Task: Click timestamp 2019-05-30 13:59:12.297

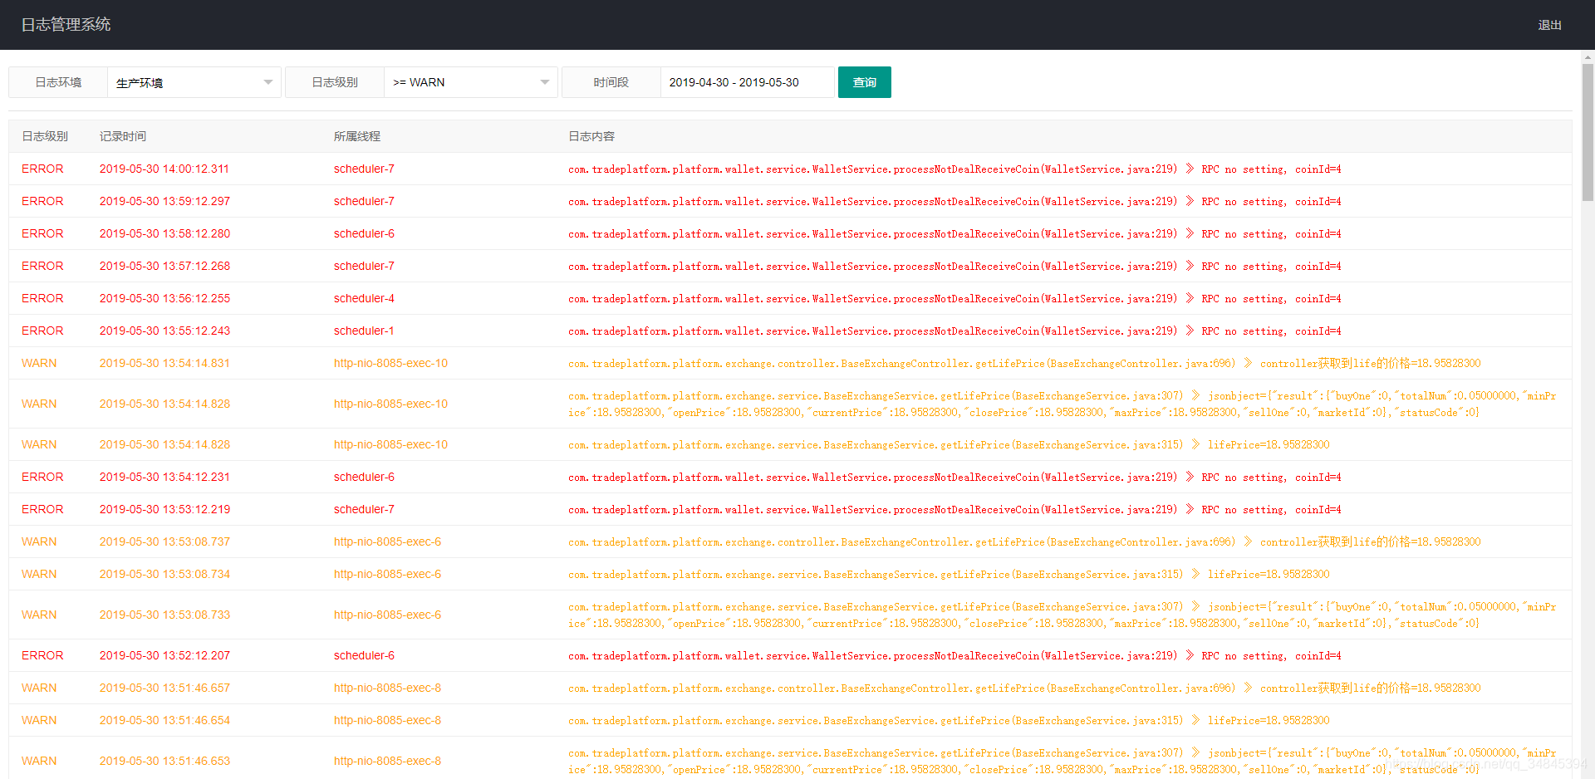Action: pos(164,201)
